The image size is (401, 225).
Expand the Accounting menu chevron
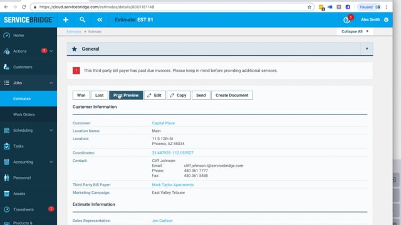pyautogui.click(x=51, y=162)
